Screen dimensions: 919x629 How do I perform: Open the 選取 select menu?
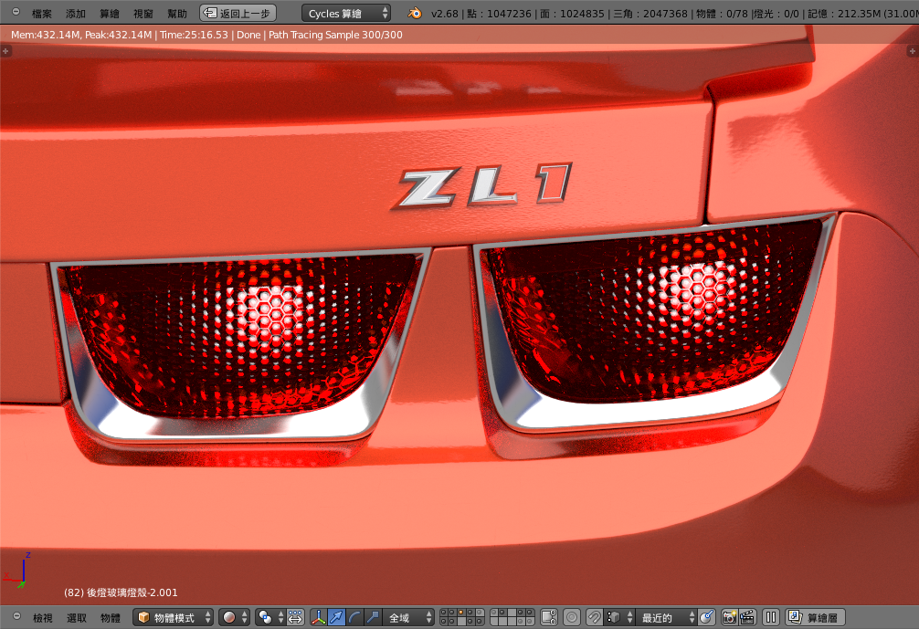click(x=77, y=618)
